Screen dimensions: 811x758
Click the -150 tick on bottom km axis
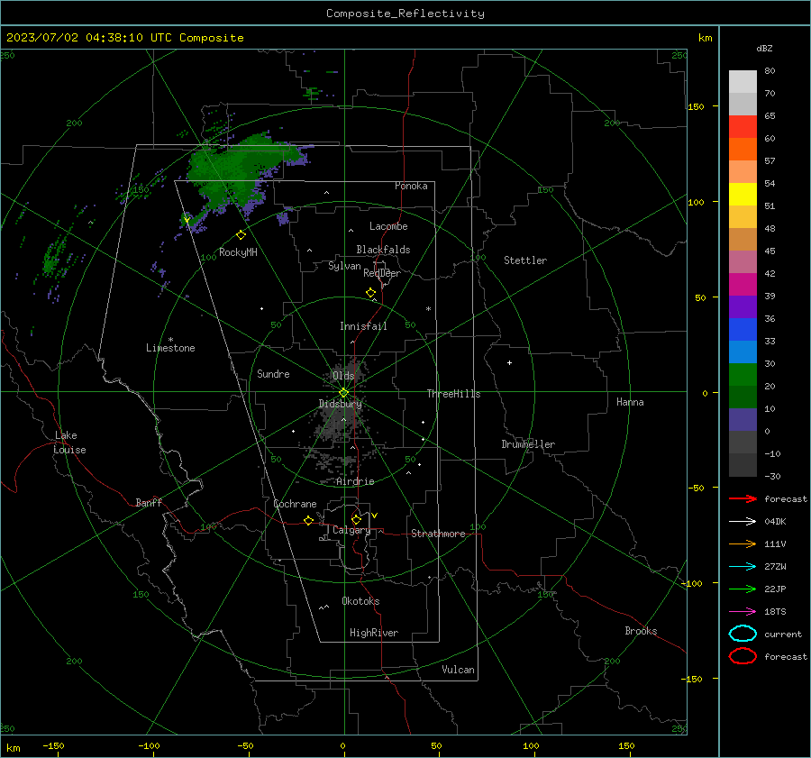point(54,745)
